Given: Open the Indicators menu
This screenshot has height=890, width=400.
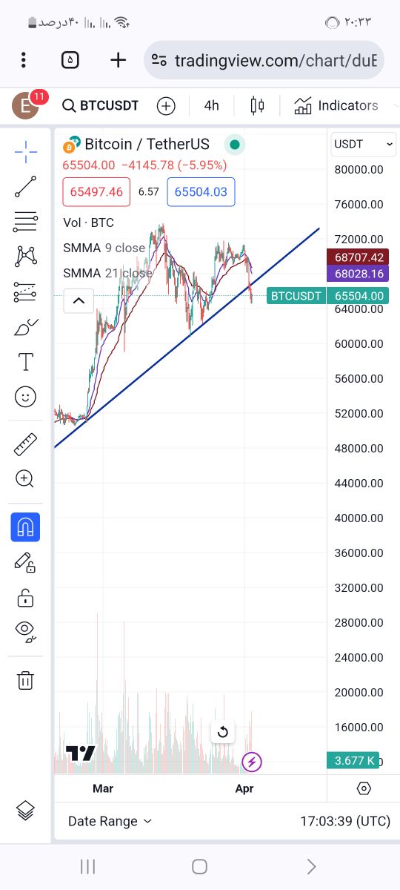Looking at the screenshot, I should coord(337,105).
